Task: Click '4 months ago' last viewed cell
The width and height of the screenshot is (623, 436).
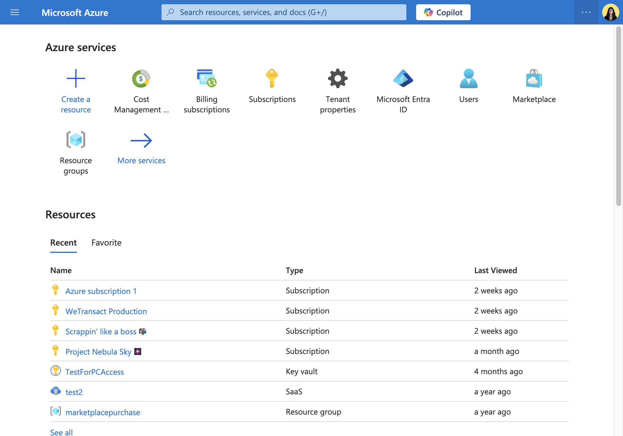Action: coord(498,371)
